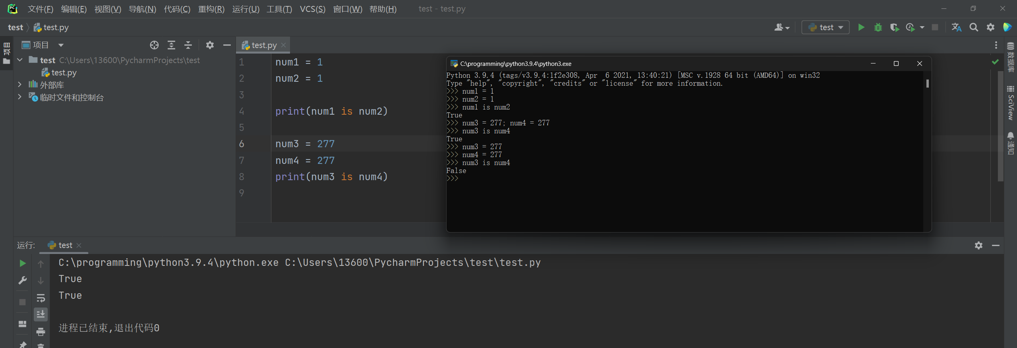Image resolution: width=1017 pixels, height=348 pixels.
Task: Expand the 外部库 node
Action: [x=19, y=85]
